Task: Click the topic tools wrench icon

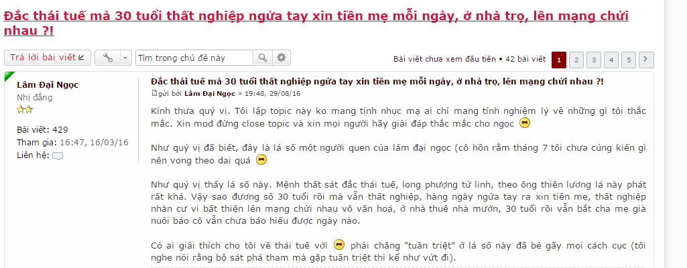Action: [x=107, y=58]
